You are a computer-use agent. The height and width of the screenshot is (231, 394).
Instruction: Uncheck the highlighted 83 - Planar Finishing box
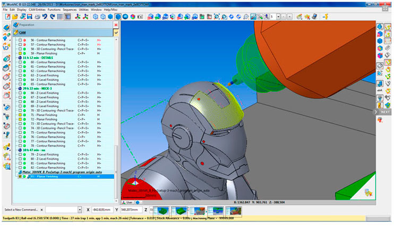point(20,176)
